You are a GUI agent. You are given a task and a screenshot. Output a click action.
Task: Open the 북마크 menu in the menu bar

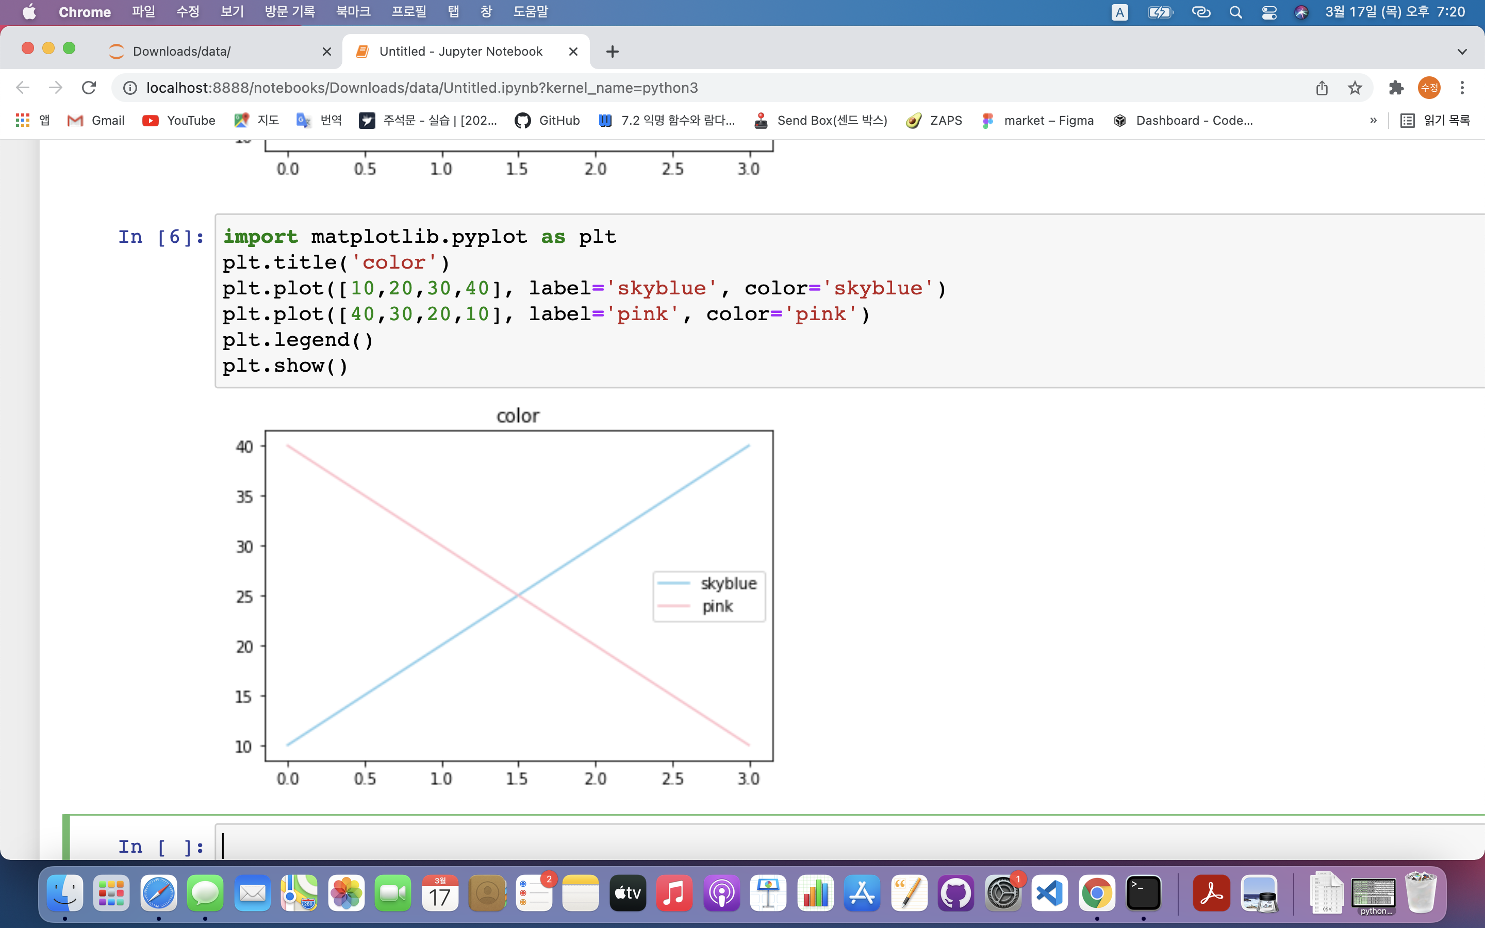353,12
